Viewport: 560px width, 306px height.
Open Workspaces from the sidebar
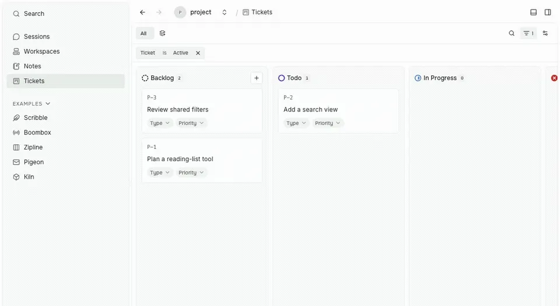66,51
